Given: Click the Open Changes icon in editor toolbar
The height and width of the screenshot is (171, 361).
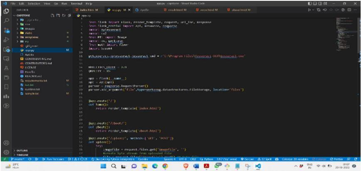Looking at the screenshot, I should pyautogui.click(x=319, y=10).
